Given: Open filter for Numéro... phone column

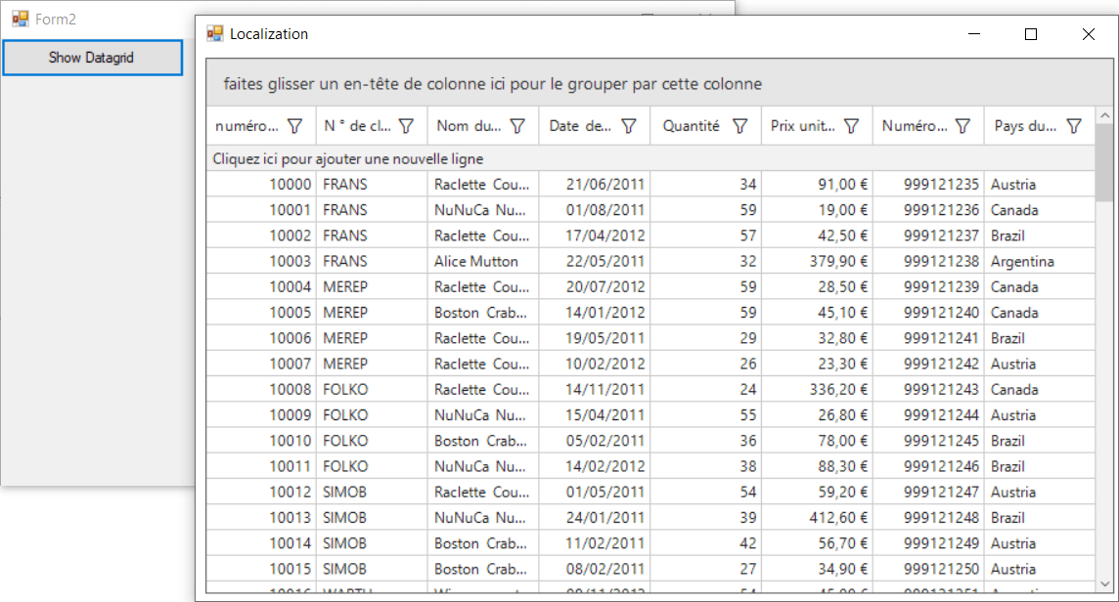Looking at the screenshot, I should tap(962, 126).
